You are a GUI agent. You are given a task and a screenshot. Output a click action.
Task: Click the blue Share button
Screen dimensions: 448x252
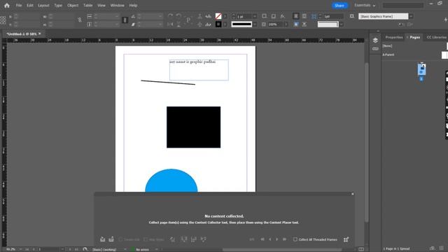click(x=339, y=6)
